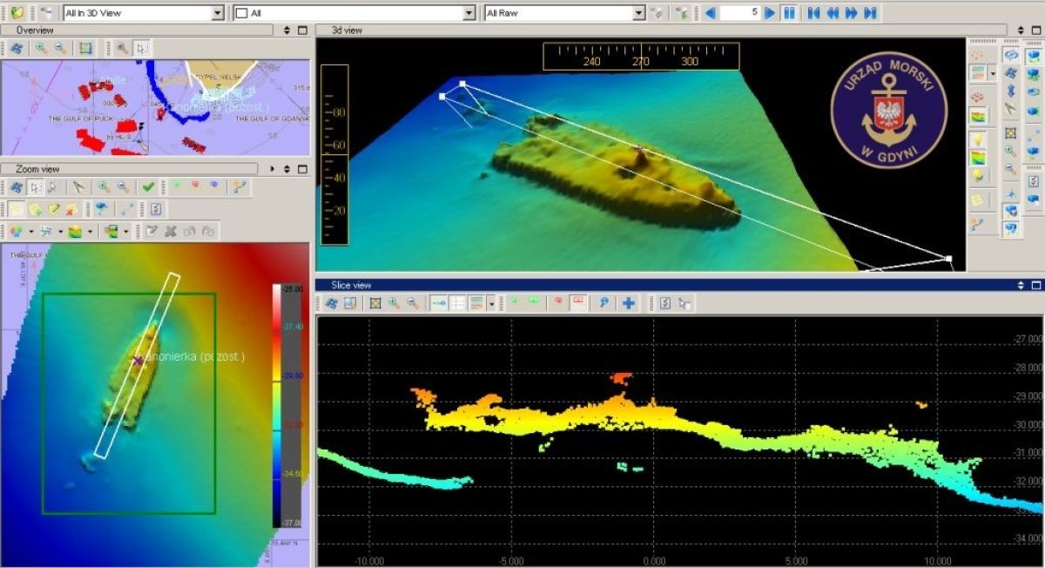Screen dimensions: 1045x568
Task: Fit Overview map to full extent
Action: [85, 49]
